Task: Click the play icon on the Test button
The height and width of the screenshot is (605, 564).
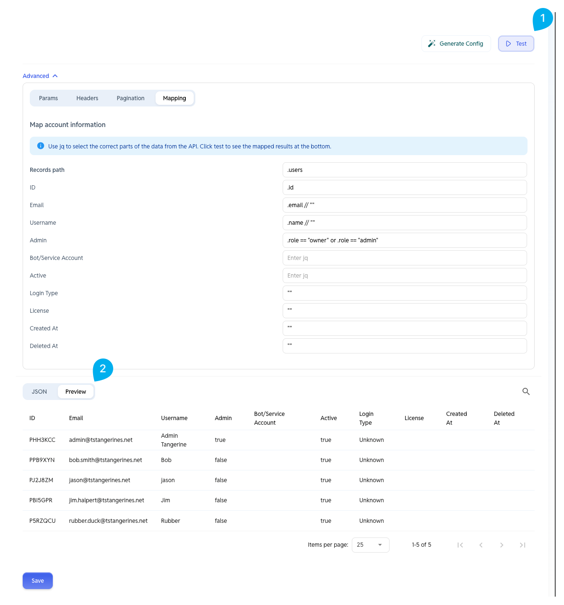Action: point(508,44)
